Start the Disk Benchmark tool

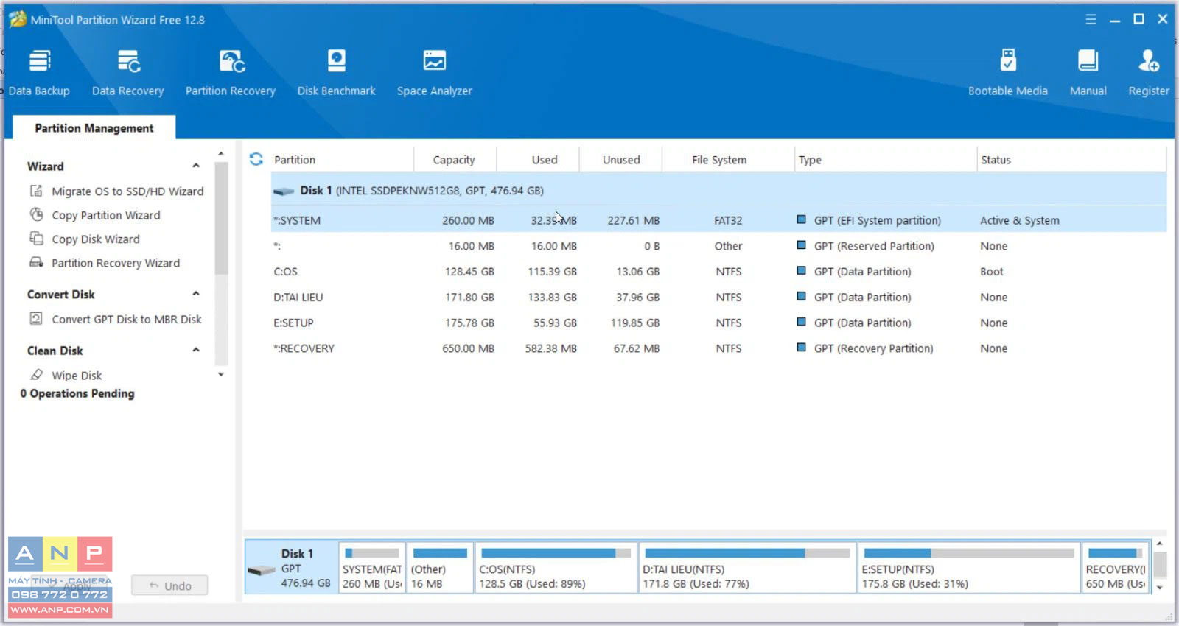[x=336, y=72]
